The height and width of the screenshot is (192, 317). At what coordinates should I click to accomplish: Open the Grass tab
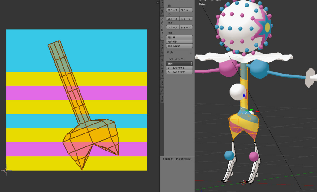(162, 99)
